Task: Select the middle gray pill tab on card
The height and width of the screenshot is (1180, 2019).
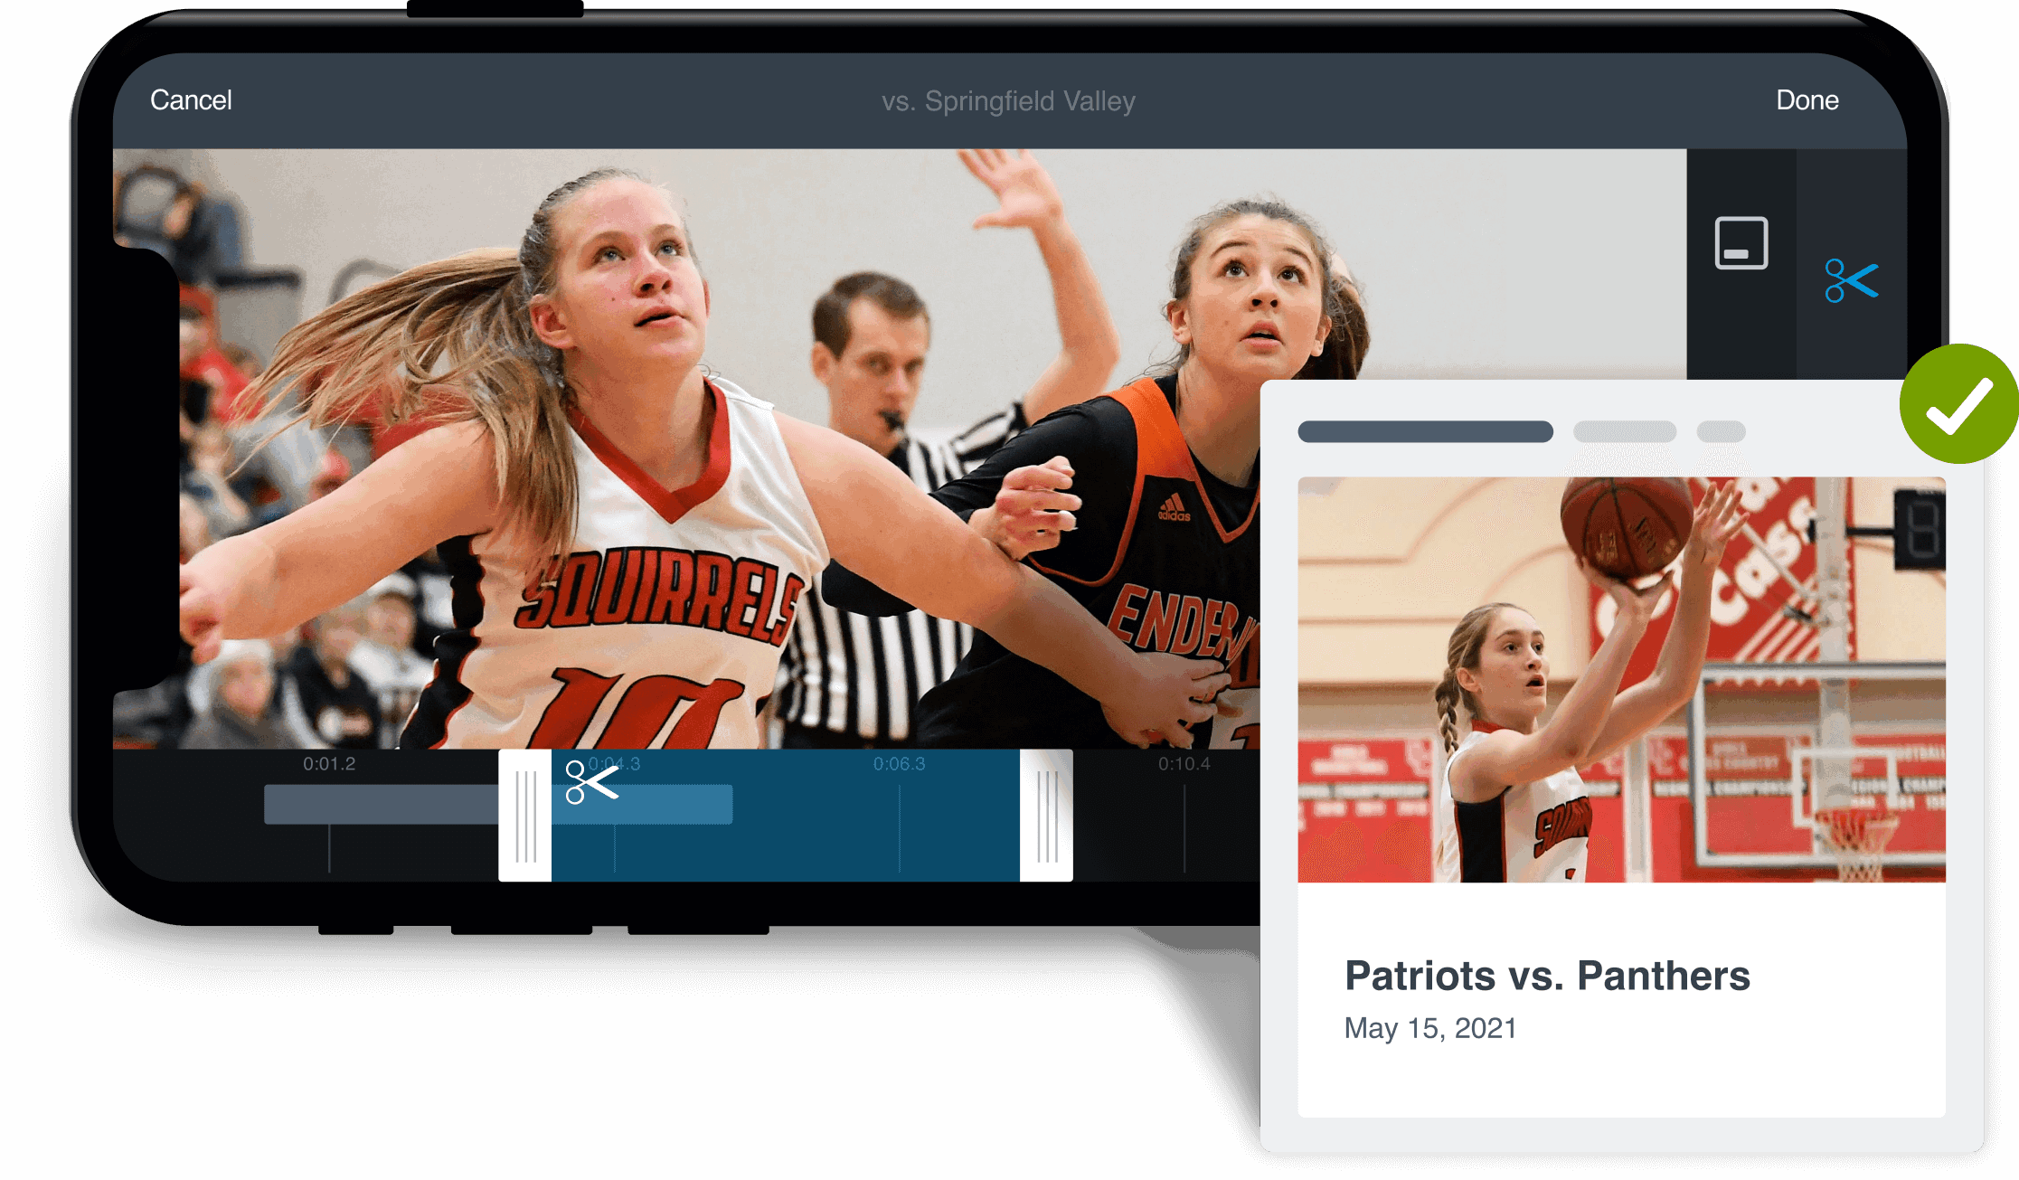Action: [x=1624, y=432]
